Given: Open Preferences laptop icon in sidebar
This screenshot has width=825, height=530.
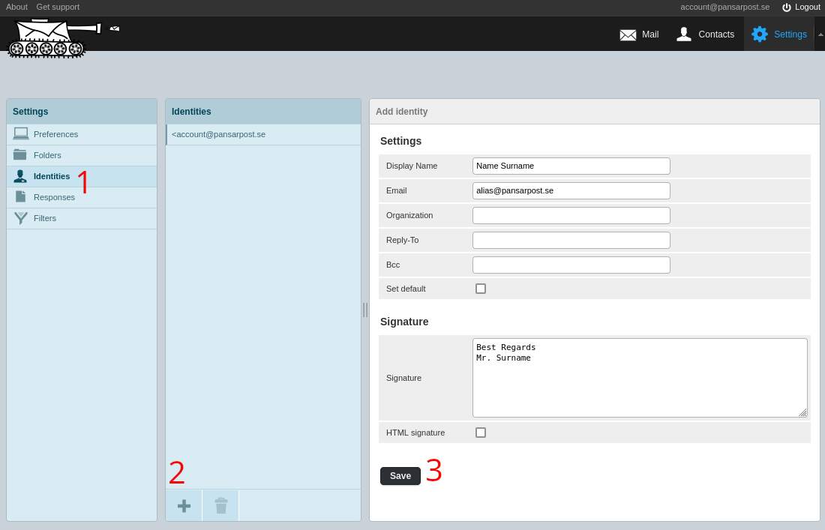Looking at the screenshot, I should (21, 134).
